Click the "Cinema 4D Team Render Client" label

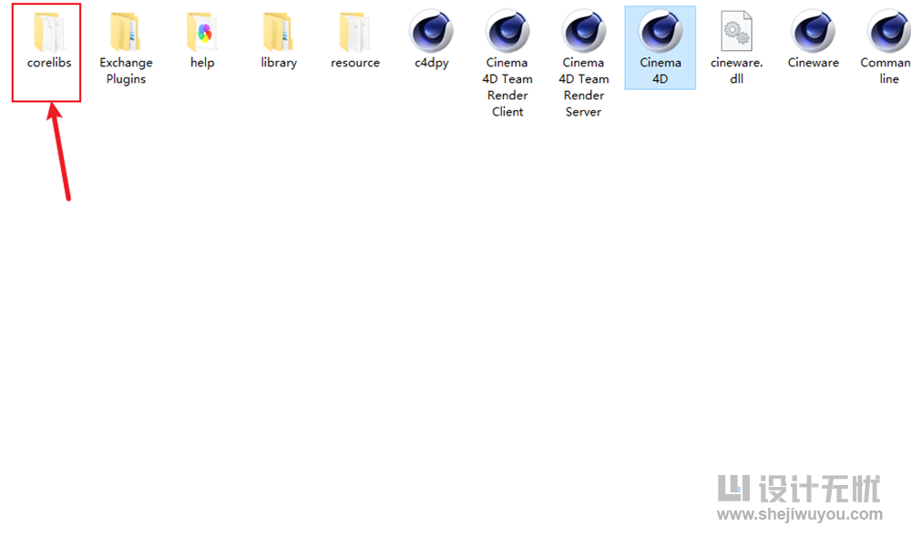[x=507, y=87]
